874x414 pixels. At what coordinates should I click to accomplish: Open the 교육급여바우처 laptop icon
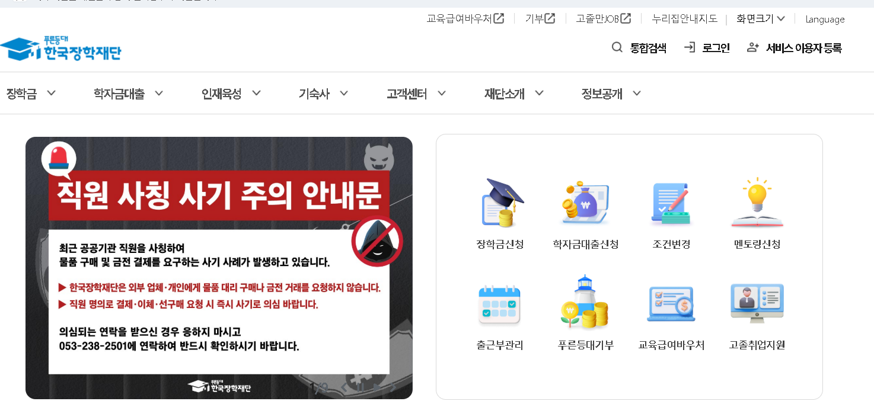[671, 304]
